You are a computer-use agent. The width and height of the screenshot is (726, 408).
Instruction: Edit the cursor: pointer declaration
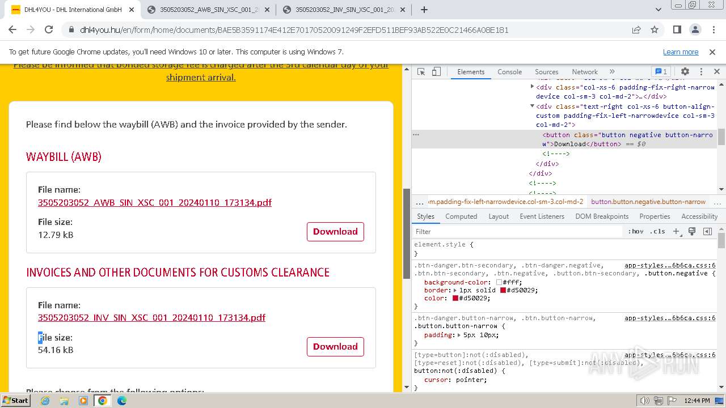tap(455, 380)
